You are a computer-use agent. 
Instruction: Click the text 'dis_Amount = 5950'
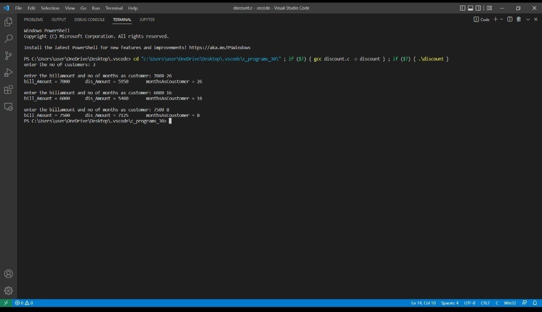(x=107, y=81)
